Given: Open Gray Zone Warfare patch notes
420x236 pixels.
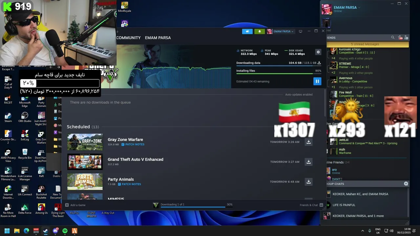Looking at the screenshot, I should tap(133, 145).
